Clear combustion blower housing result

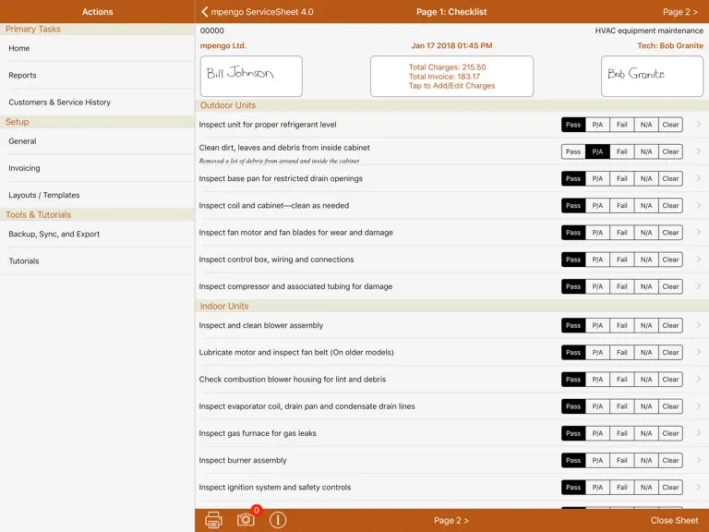(670, 380)
